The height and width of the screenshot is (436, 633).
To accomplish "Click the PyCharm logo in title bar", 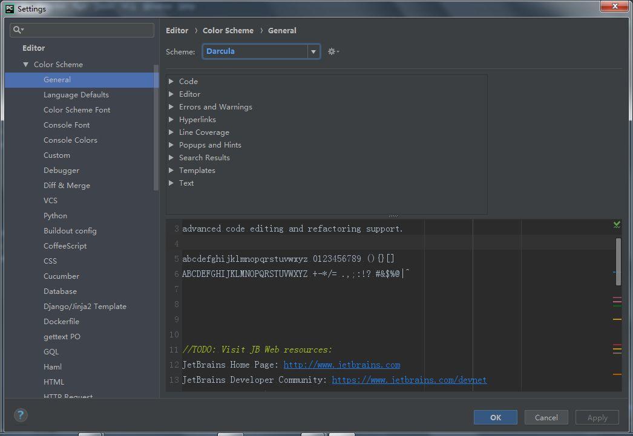I will pos(9,8).
